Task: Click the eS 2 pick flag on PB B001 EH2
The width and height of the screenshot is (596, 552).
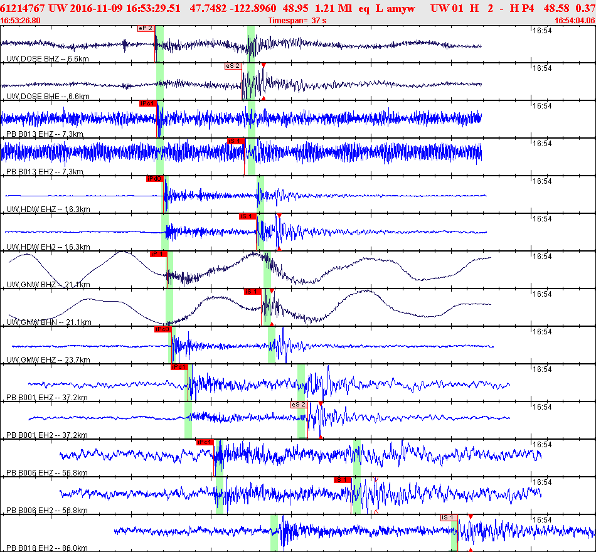Action: coord(299,405)
